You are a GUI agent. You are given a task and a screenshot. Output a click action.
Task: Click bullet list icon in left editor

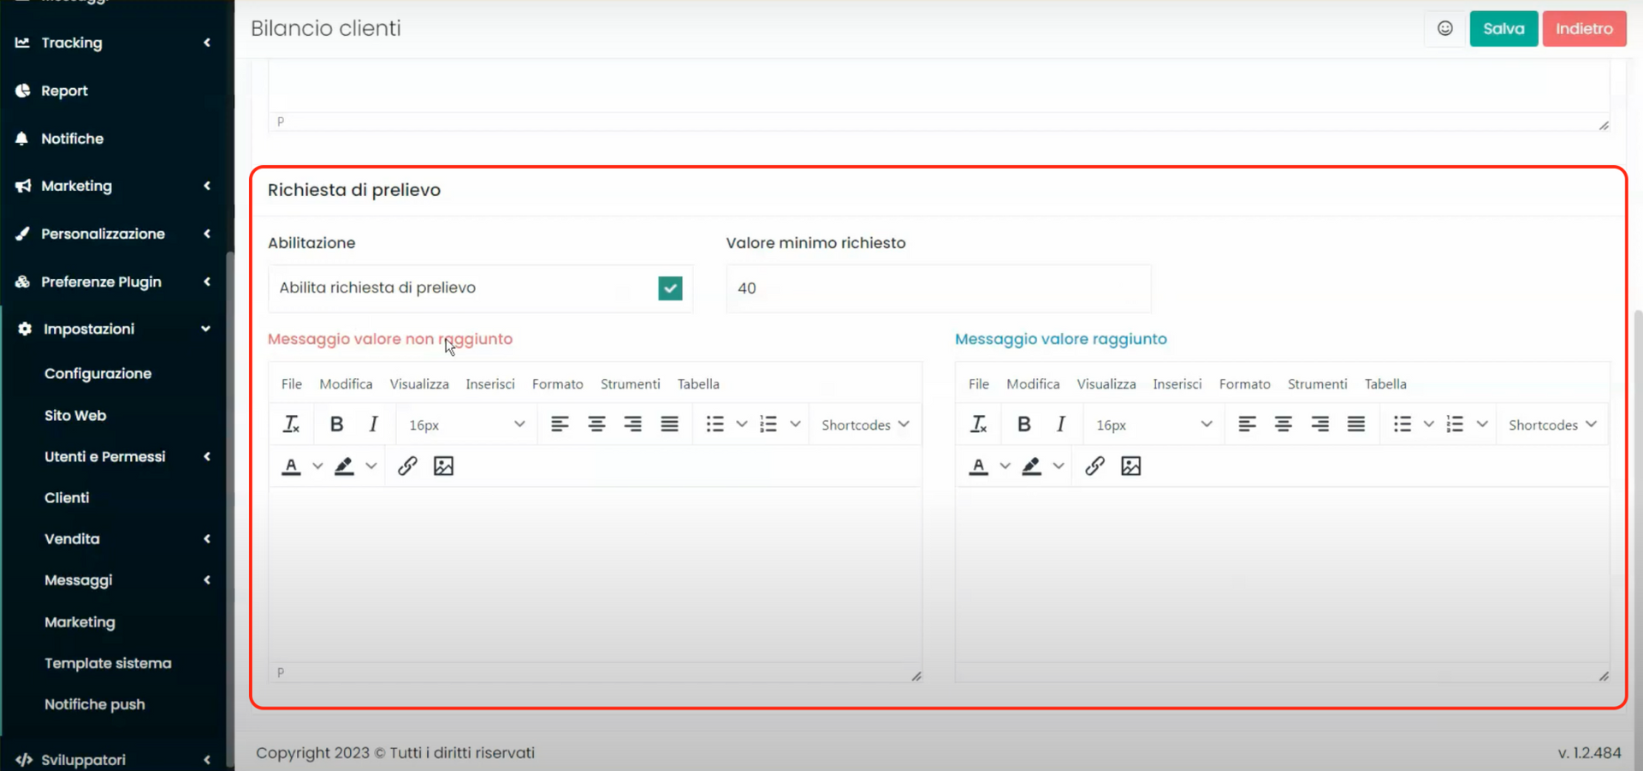(715, 424)
